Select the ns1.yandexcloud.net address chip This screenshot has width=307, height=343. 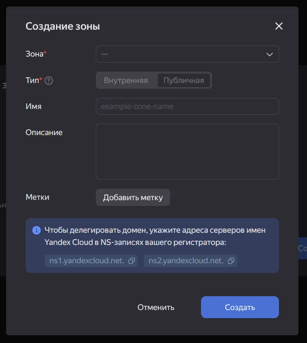[x=87, y=261]
